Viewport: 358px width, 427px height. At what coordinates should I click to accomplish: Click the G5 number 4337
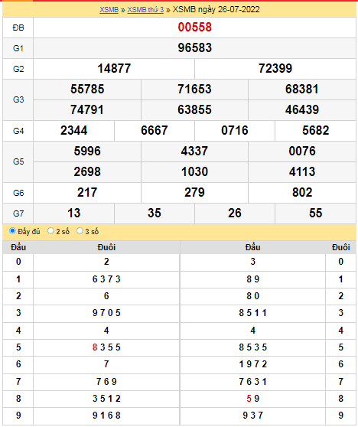click(x=194, y=152)
